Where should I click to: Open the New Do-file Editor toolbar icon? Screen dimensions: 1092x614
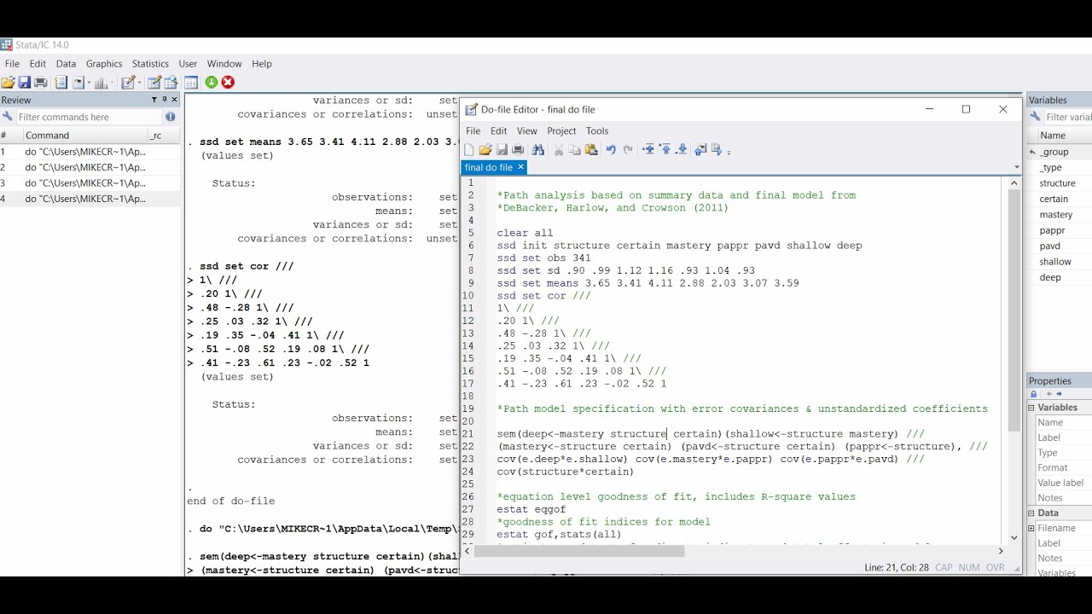128,82
